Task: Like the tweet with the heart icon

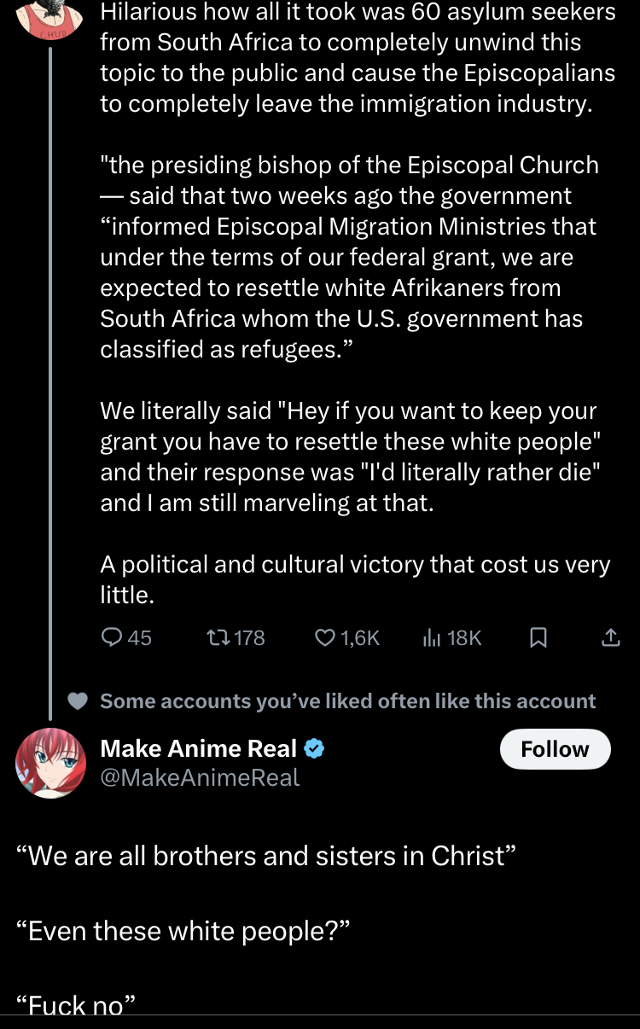Action: click(x=325, y=637)
